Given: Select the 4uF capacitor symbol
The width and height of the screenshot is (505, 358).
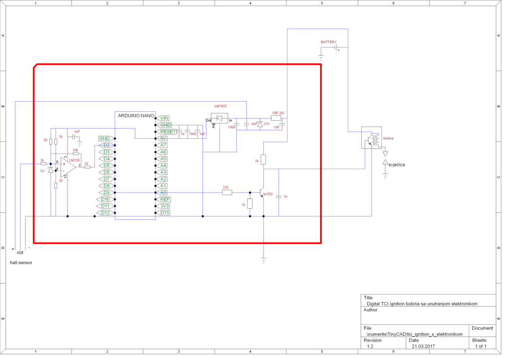Looking at the screenshot, I should click(x=247, y=124).
